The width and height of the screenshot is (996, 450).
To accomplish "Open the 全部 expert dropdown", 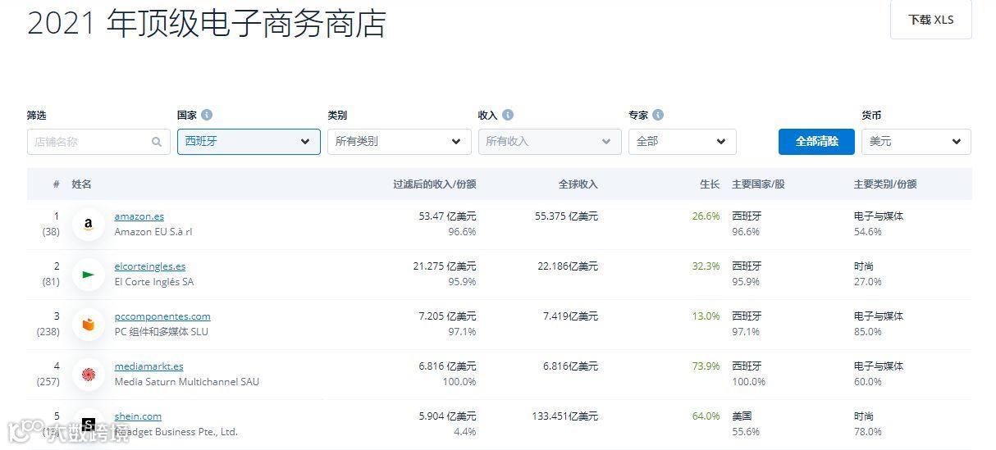I will click(683, 142).
